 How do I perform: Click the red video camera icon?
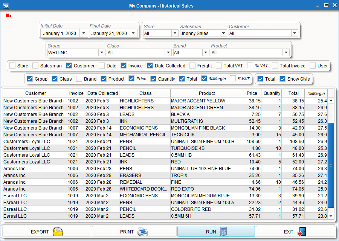8,15
